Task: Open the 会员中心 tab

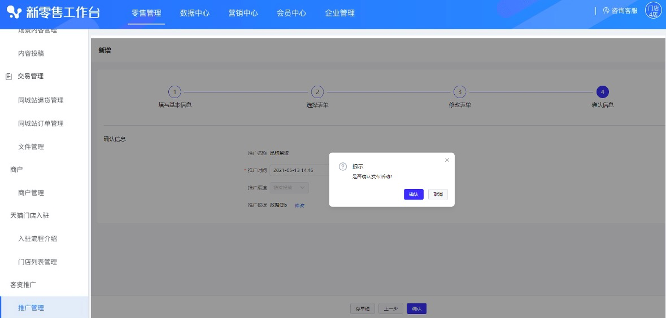Action: tap(291, 13)
